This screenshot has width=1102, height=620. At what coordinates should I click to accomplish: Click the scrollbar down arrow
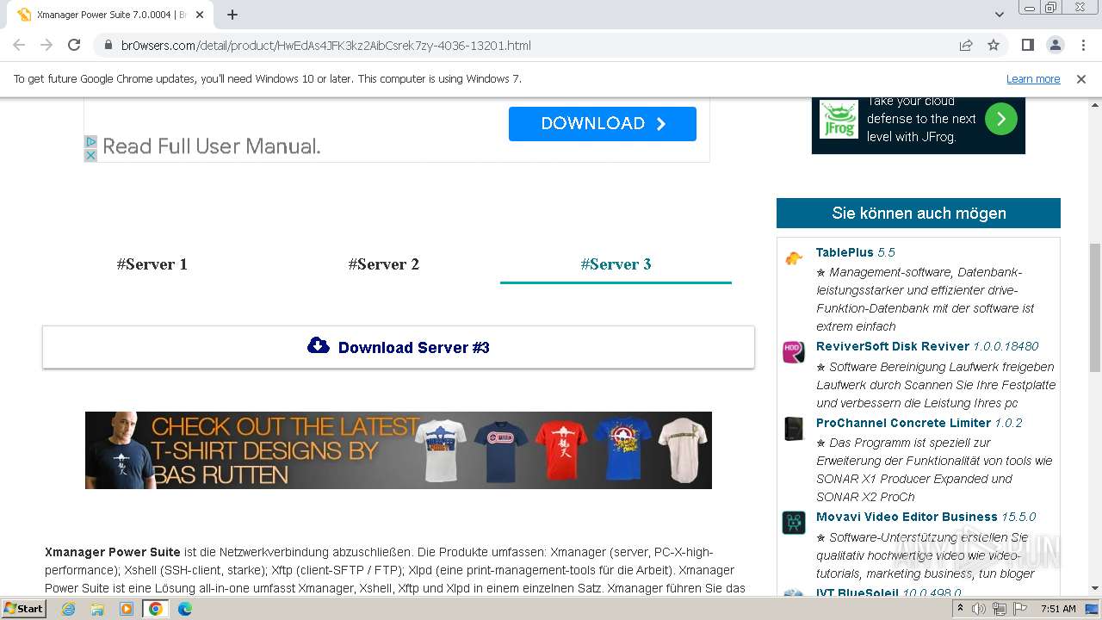click(1095, 589)
